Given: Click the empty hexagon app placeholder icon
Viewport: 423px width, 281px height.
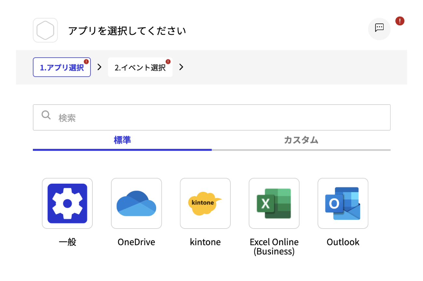Looking at the screenshot, I should point(45,30).
